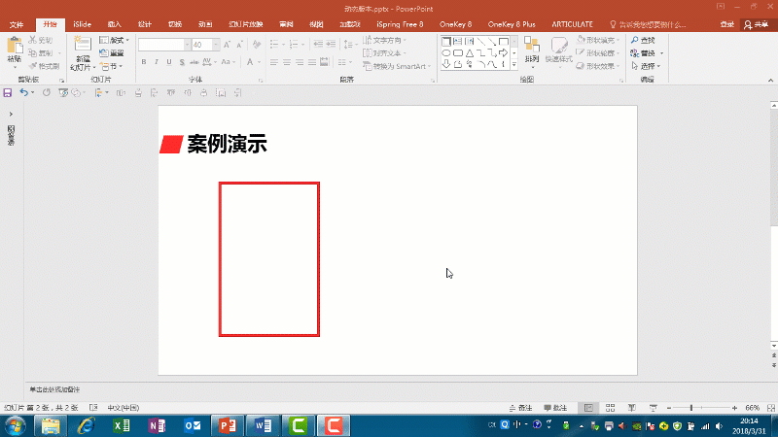Click the New Slide icon

(83, 46)
